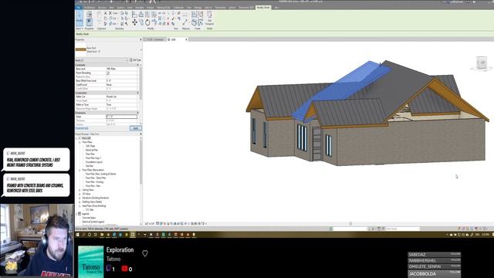Click the Edit Footprint button
This screenshot has width=494, height=278.
pyautogui.click(x=209, y=19)
